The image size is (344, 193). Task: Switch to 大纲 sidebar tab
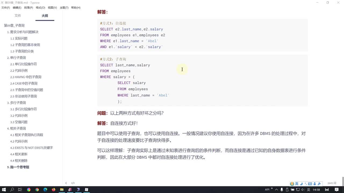45,16
